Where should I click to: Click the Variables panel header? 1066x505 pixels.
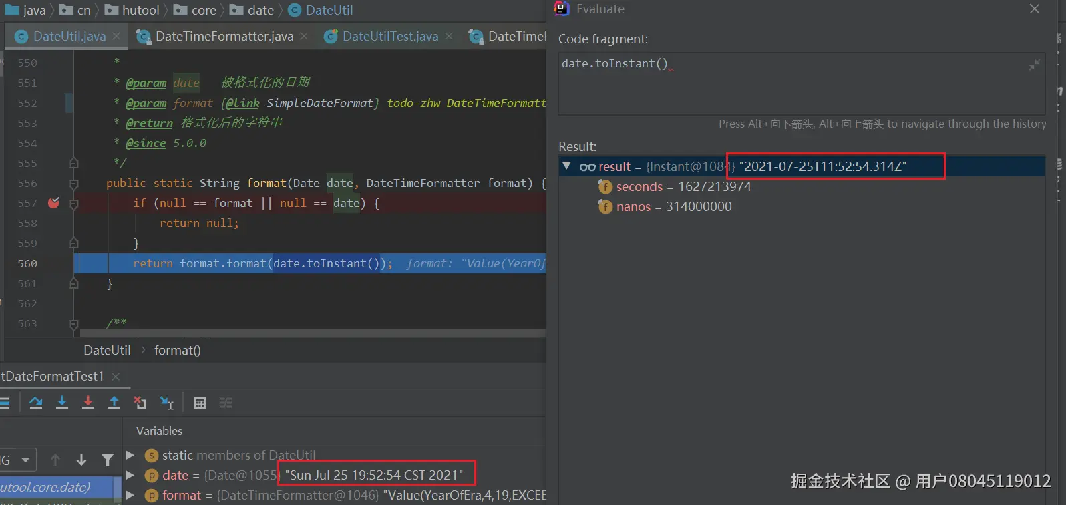(x=159, y=431)
